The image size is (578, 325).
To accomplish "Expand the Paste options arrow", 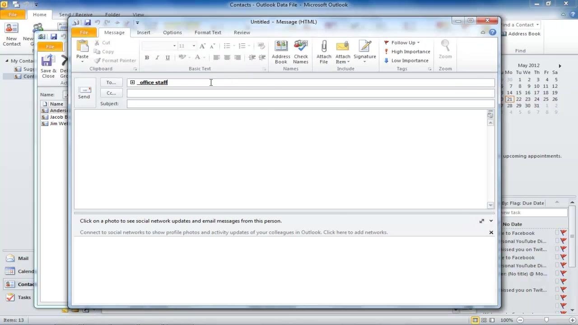I will (x=82, y=61).
